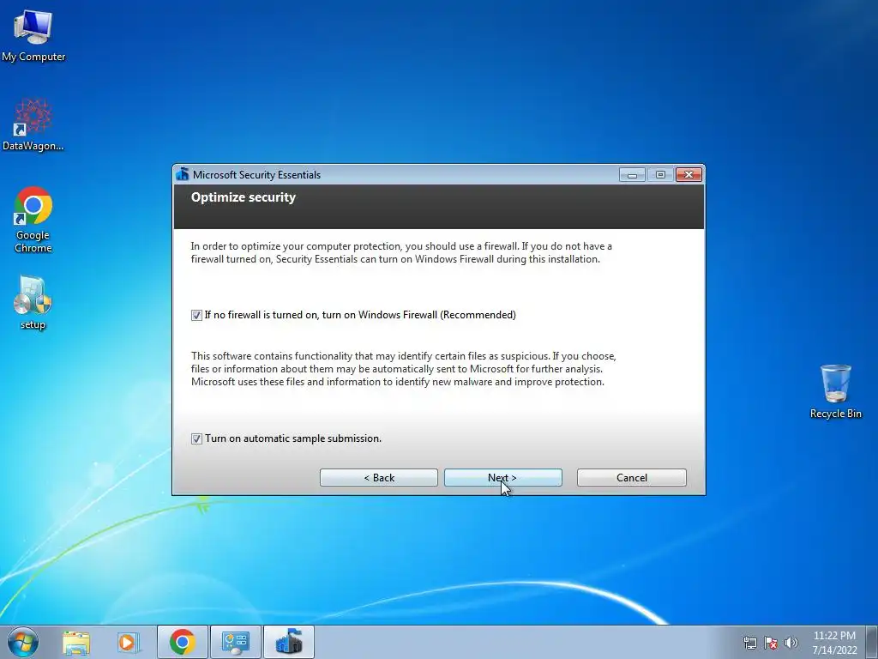
Task: Open Windows Explorer from the taskbar
Action: click(x=75, y=642)
